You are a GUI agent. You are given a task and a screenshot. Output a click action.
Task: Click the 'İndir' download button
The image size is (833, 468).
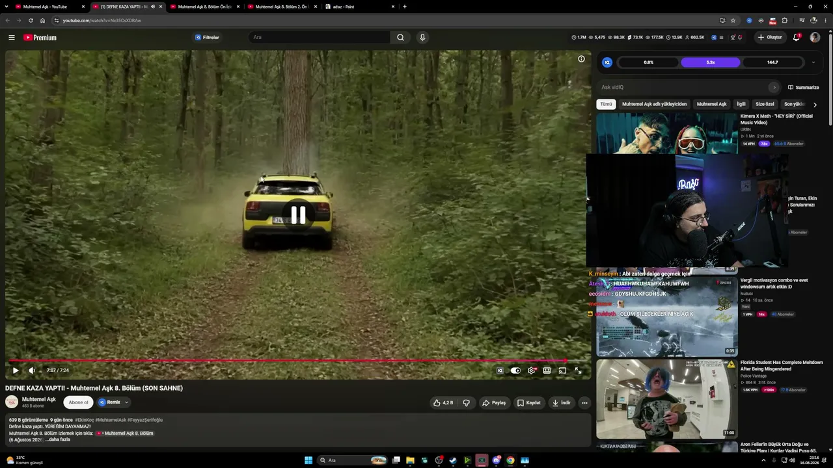[562, 403]
